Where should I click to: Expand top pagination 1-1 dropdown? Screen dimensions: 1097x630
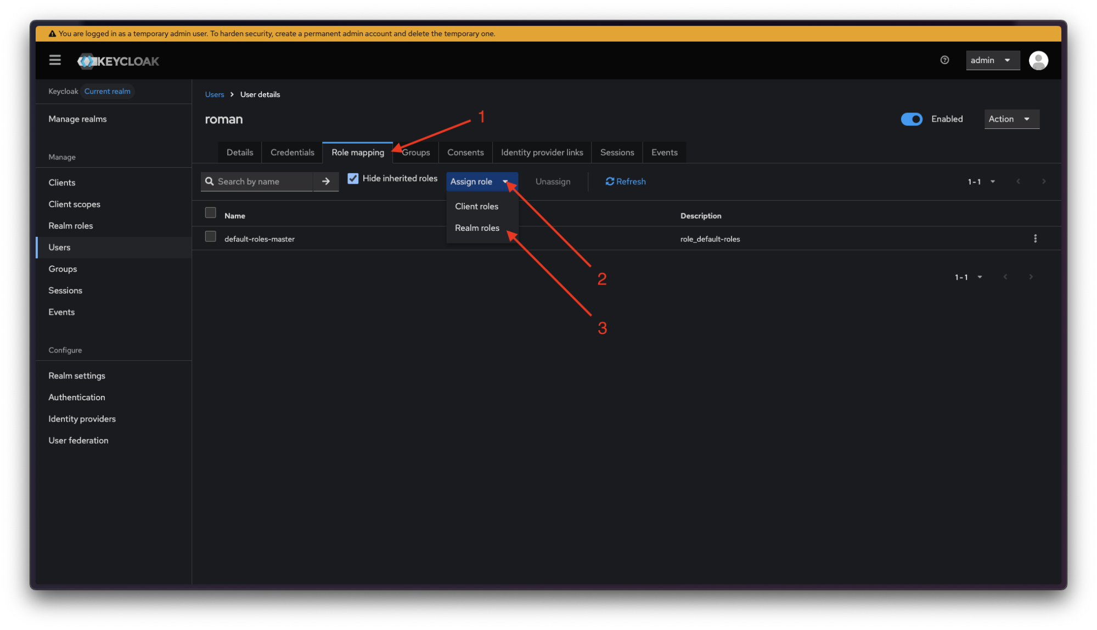click(x=981, y=181)
